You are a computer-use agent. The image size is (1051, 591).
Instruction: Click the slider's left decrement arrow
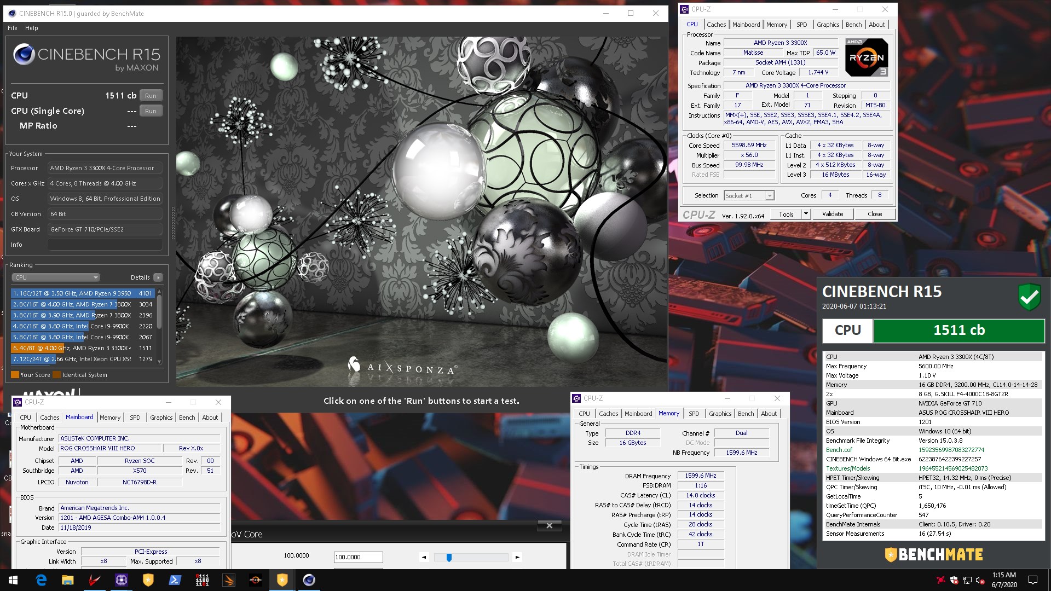pyautogui.click(x=424, y=558)
